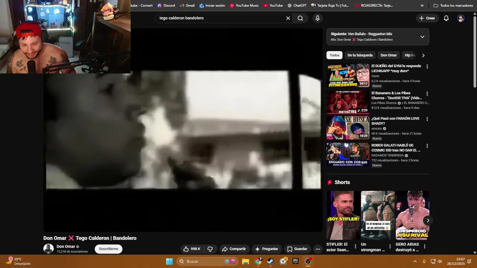Image resolution: width=477 pixels, height=268 pixels.
Task: Open YouTube notifications bell
Action: pyautogui.click(x=446, y=18)
